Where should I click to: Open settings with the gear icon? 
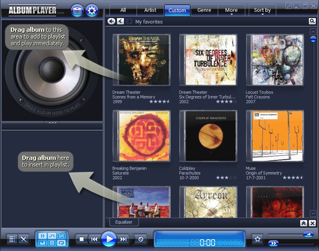(92, 10)
